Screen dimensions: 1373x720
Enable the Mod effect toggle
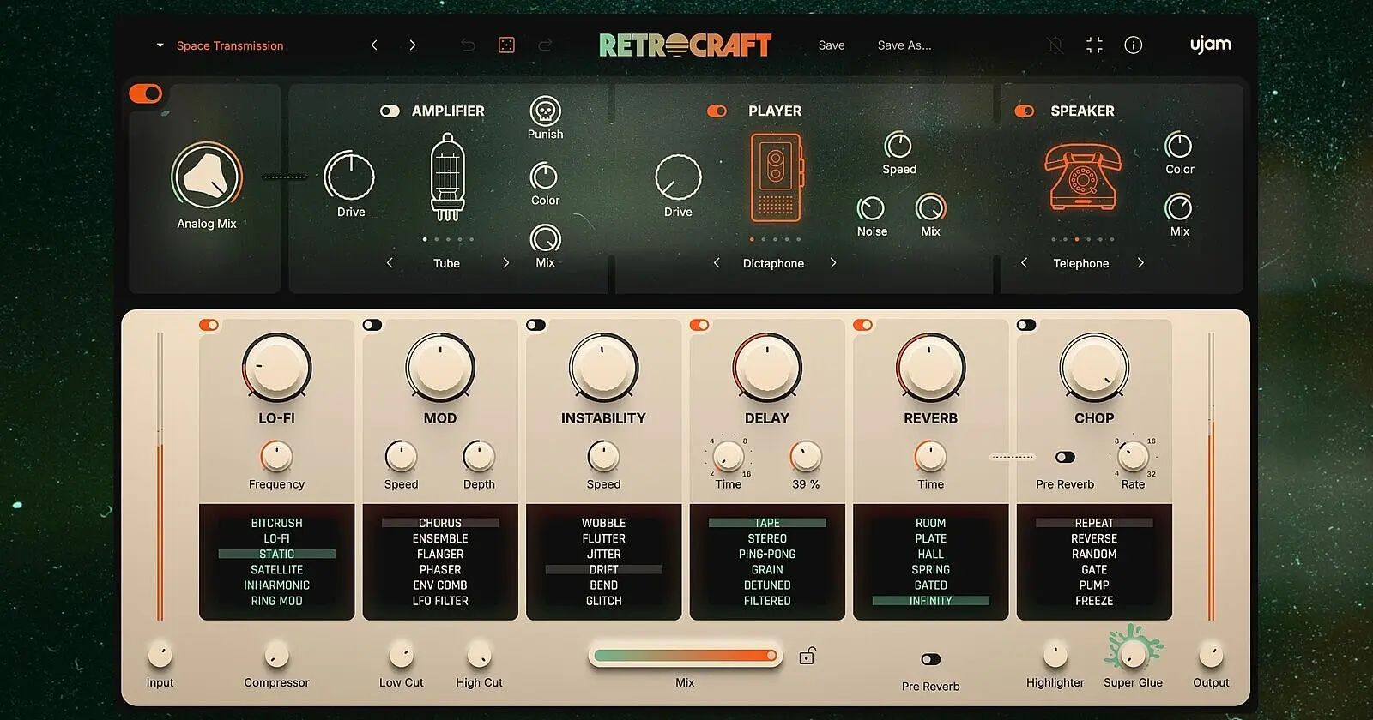372,325
